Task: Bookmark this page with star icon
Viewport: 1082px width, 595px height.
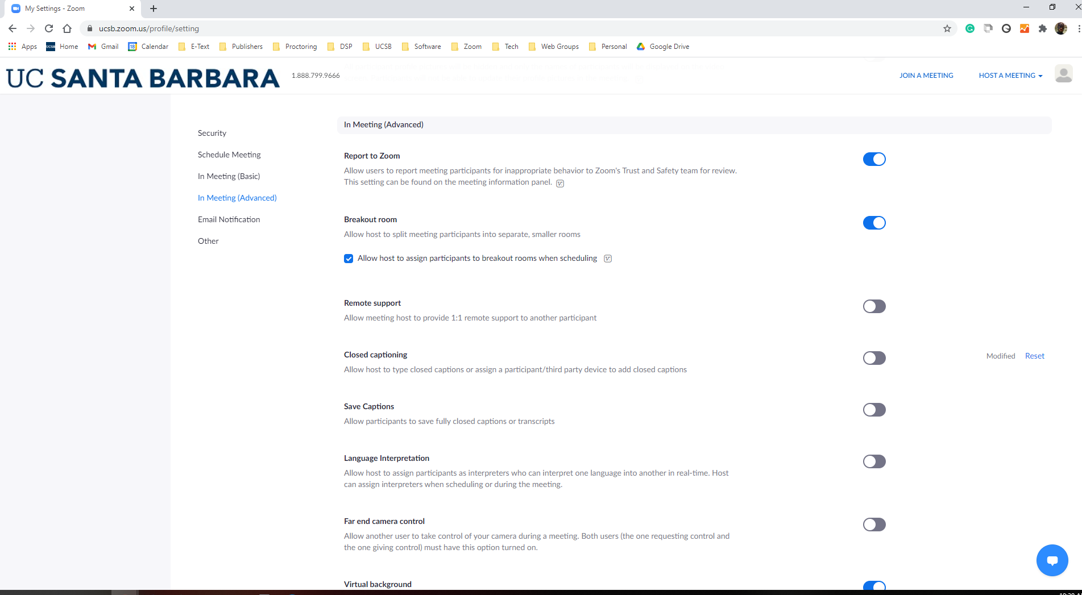Action: 947,28
